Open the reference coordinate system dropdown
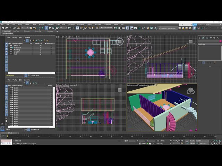The width and height of the screenshot is (222, 166). coord(63,28)
